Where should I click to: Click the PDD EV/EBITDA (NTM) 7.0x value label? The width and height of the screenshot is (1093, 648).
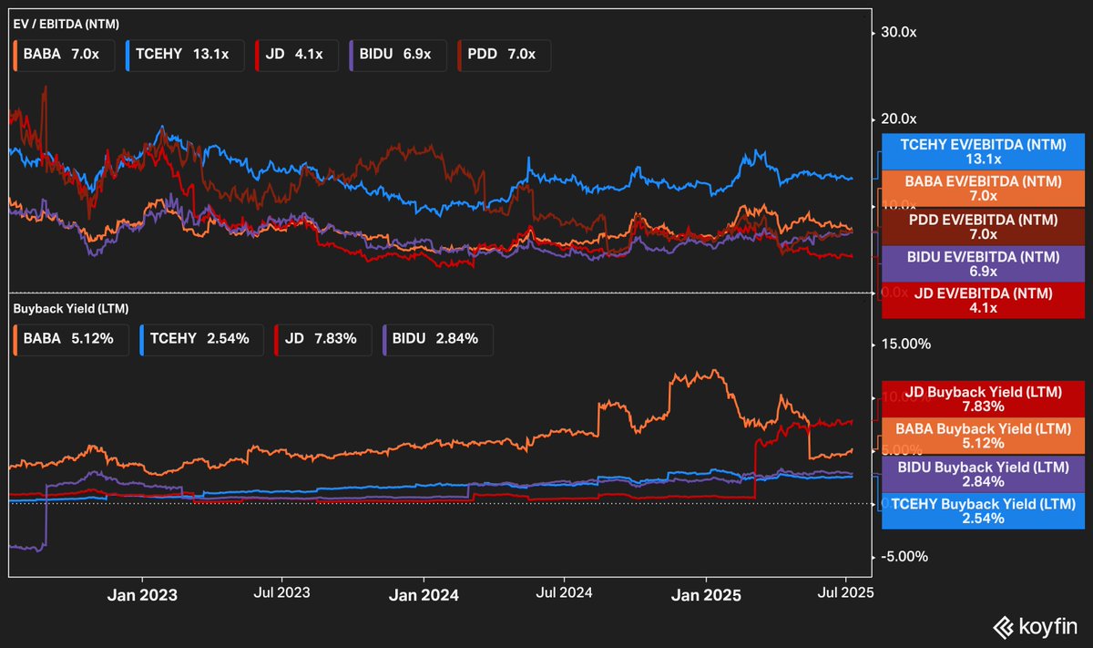(984, 227)
